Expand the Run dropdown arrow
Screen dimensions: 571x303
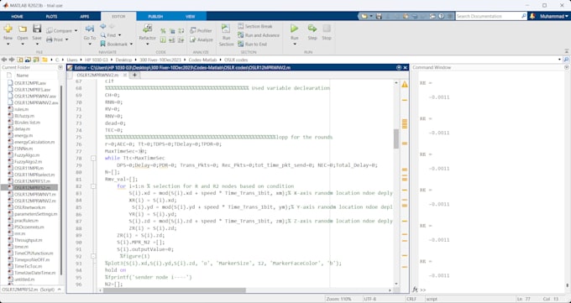(x=294, y=44)
